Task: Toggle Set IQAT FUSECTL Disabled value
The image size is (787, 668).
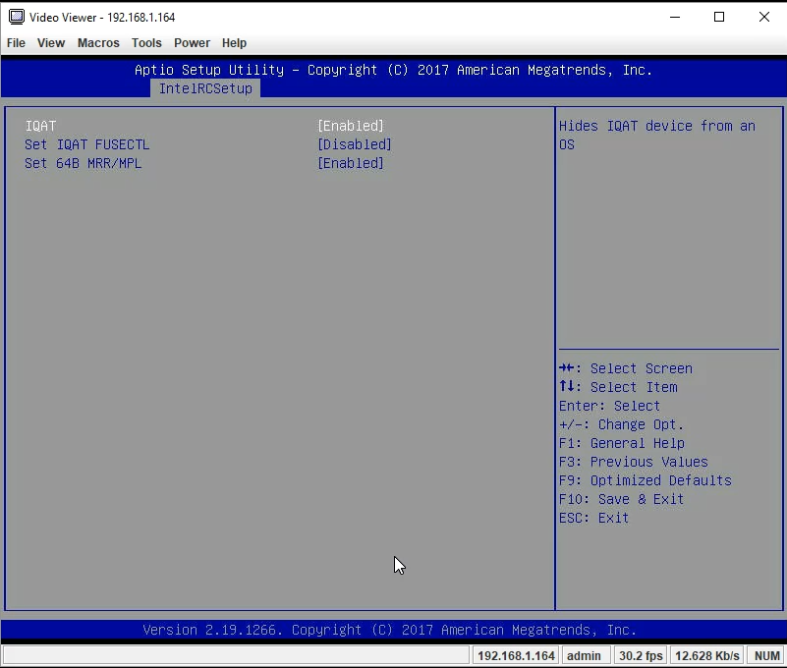Action: click(354, 144)
